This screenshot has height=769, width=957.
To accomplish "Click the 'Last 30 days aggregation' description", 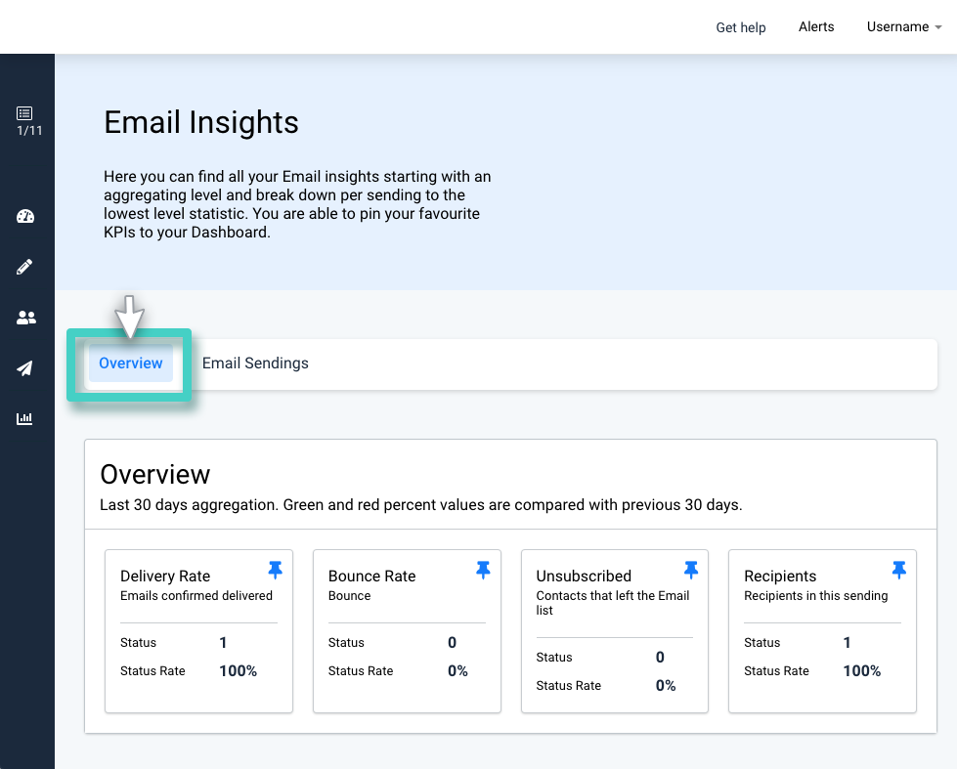I will [421, 505].
